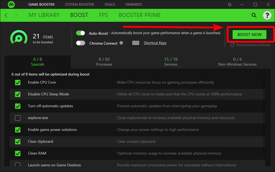Click the Razer Cortex logo icon
The height and width of the screenshot is (172, 275).
click(11, 5)
